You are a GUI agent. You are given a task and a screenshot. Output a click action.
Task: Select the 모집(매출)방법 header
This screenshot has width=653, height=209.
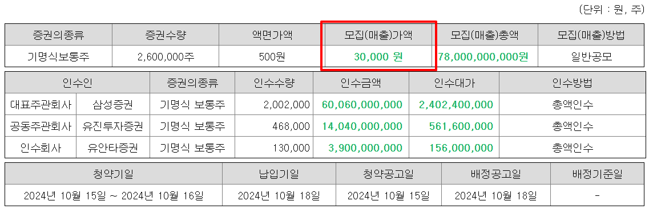(591, 35)
